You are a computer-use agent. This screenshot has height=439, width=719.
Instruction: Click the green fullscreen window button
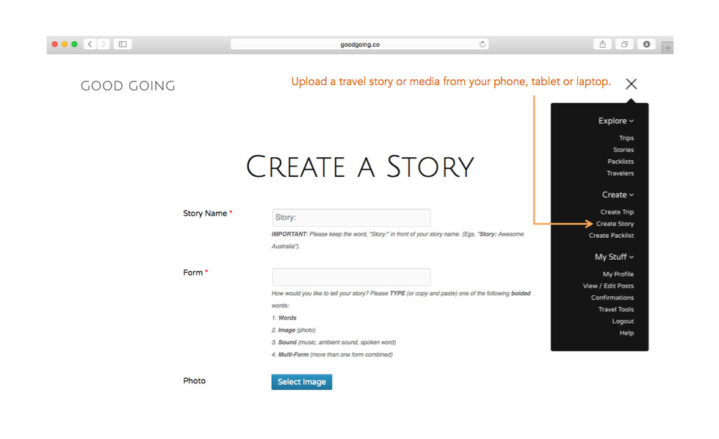(x=74, y=44)
